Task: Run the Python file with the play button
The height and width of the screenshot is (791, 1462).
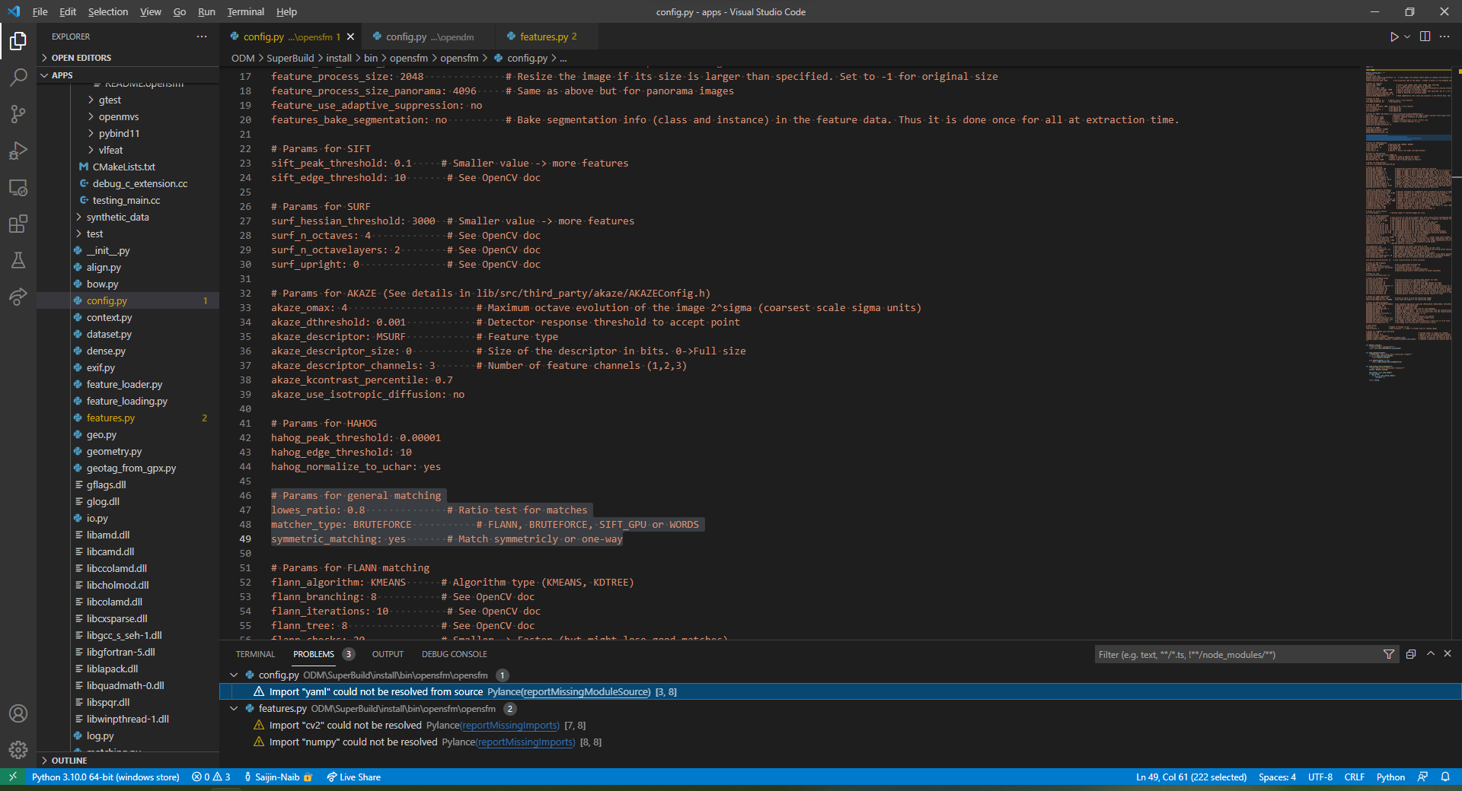Action: pos(1393,37)
